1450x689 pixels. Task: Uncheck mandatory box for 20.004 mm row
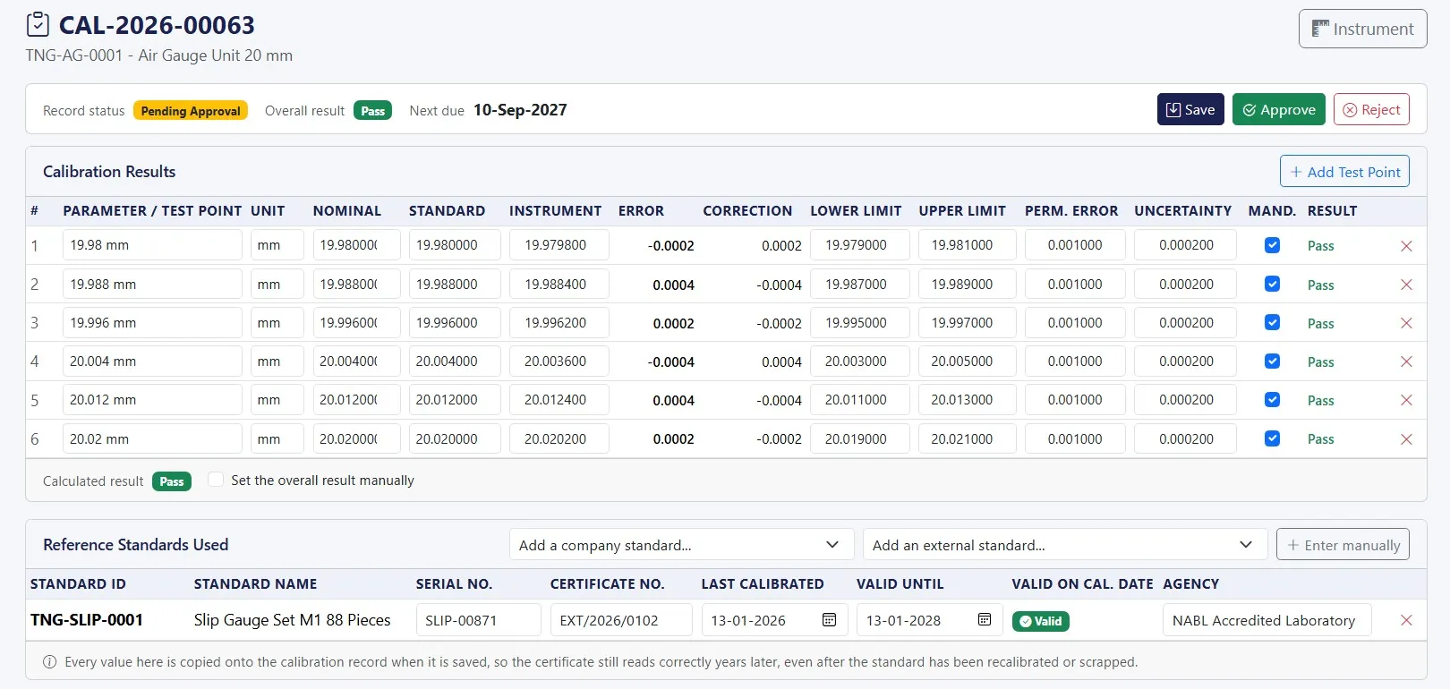pos(1272,362)
